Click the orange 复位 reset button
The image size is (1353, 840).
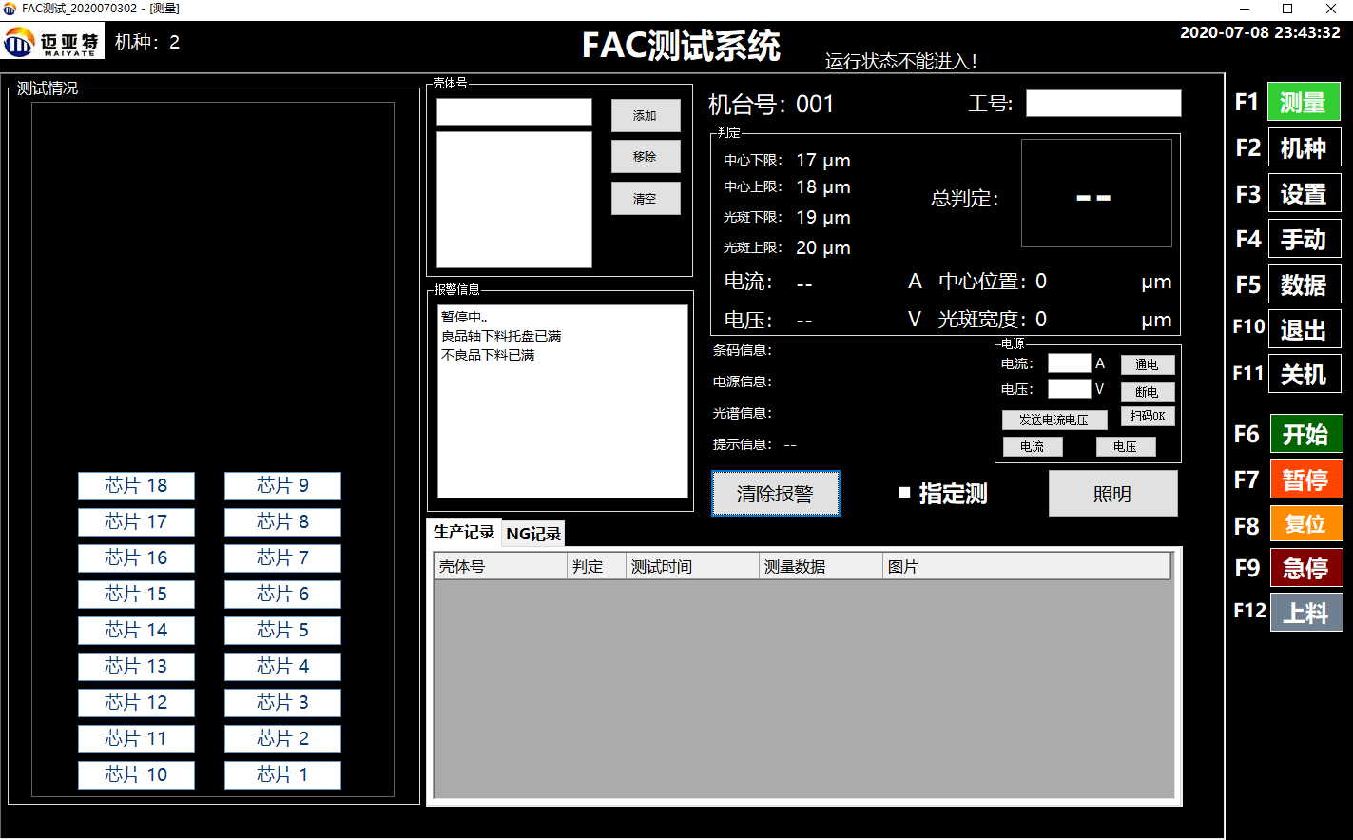click(x=1305, y=523)
